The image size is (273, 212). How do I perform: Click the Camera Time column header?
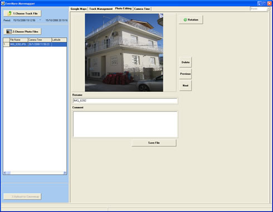[40, 40]
